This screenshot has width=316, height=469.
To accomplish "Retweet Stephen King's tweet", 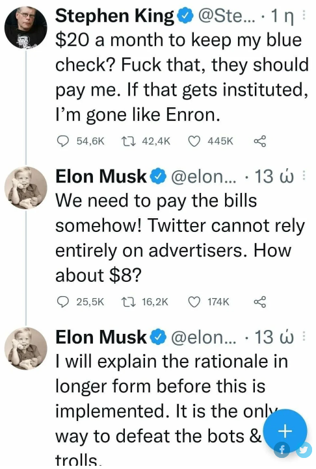I will [129, 141].
